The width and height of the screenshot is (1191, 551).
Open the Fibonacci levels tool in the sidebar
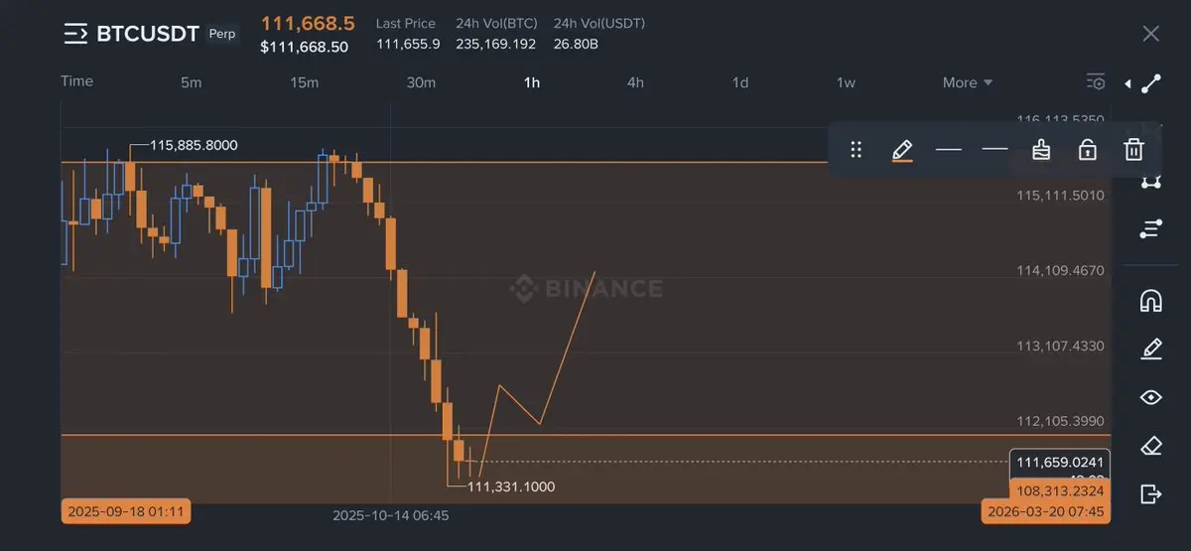click(1150, 229)
